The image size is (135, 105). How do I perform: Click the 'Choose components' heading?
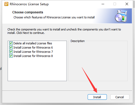click(28, 12)
